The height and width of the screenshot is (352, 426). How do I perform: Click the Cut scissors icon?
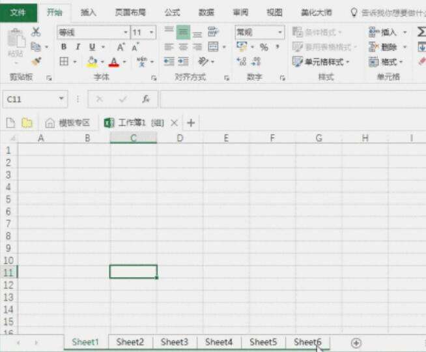pyautogui.click(x=36, y=32)
